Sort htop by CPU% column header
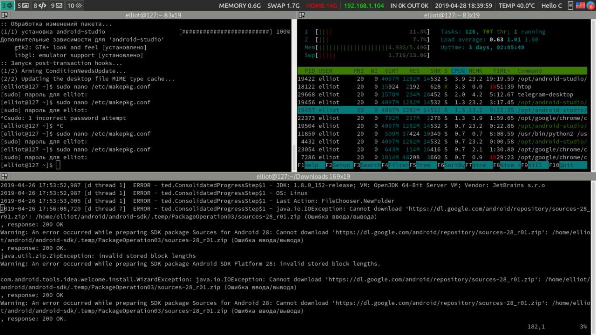The height and width of the screenshot is (335, 596). click(459, 71)
